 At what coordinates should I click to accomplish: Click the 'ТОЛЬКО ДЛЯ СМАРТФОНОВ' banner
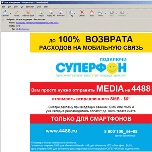(91, 119)
